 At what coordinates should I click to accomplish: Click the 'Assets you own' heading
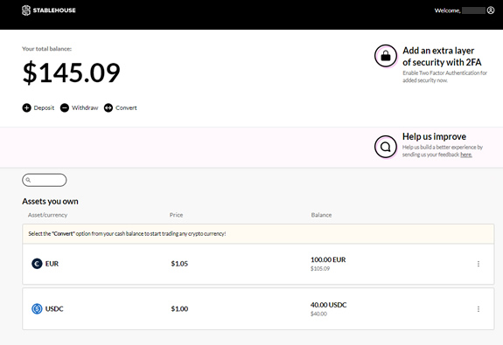[50, 201]
